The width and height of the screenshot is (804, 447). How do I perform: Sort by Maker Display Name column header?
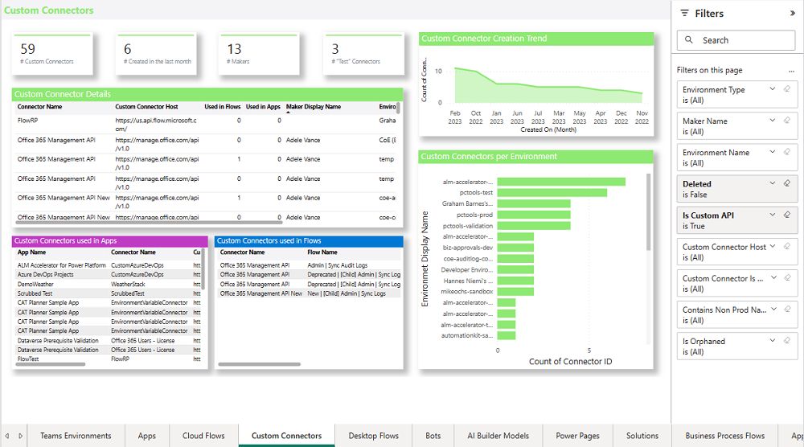[x=314, y=107]
